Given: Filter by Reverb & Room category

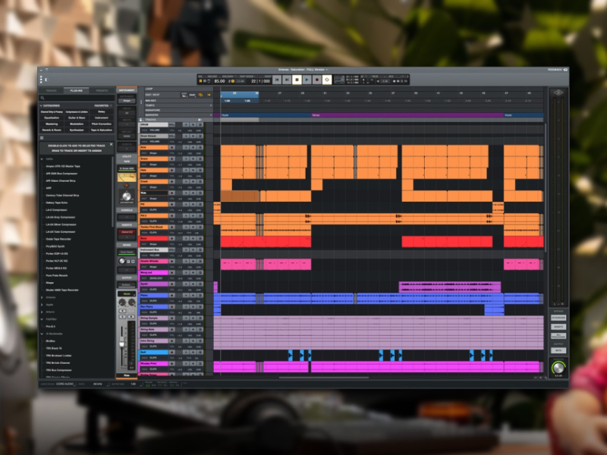Looking at the screenshot, I should (52, 130).
